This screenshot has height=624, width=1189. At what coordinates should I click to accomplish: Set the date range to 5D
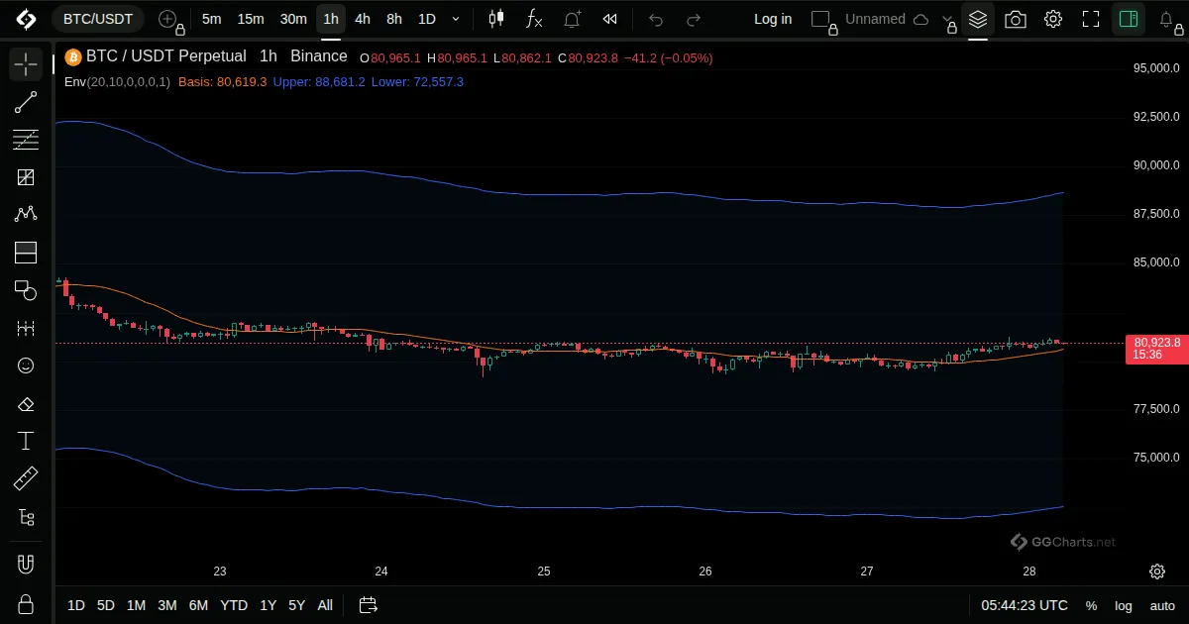106,605
